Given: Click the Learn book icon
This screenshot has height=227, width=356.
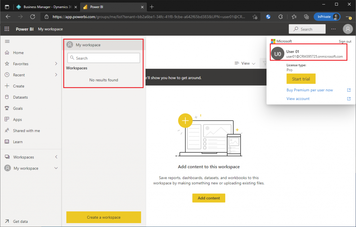Looking at the screenshot, I should pos(7,142).
